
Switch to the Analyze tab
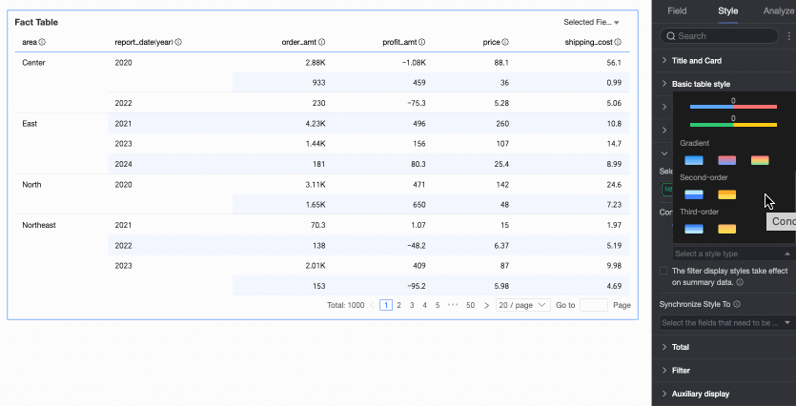point(778,11)
